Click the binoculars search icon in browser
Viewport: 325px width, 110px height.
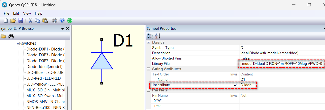(11, 36)
